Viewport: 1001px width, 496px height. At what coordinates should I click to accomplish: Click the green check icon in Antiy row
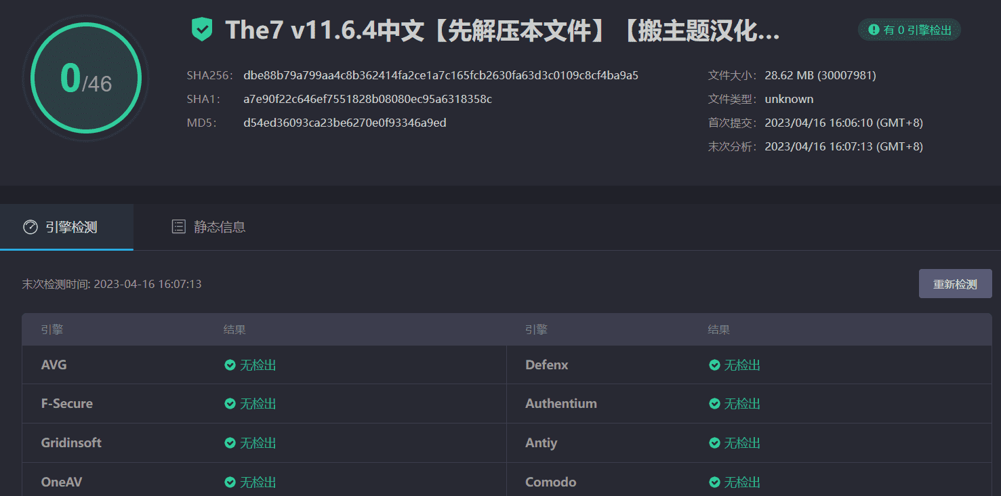tap(714, 443)
